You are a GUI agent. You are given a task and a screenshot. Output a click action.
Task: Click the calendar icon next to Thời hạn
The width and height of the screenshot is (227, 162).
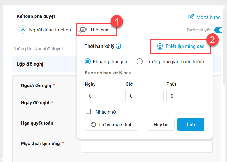coord(83,30)
